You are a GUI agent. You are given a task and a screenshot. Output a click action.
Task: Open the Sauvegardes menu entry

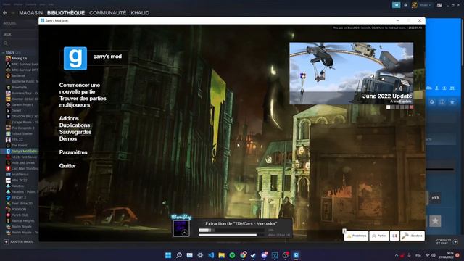tap(75, 132)
